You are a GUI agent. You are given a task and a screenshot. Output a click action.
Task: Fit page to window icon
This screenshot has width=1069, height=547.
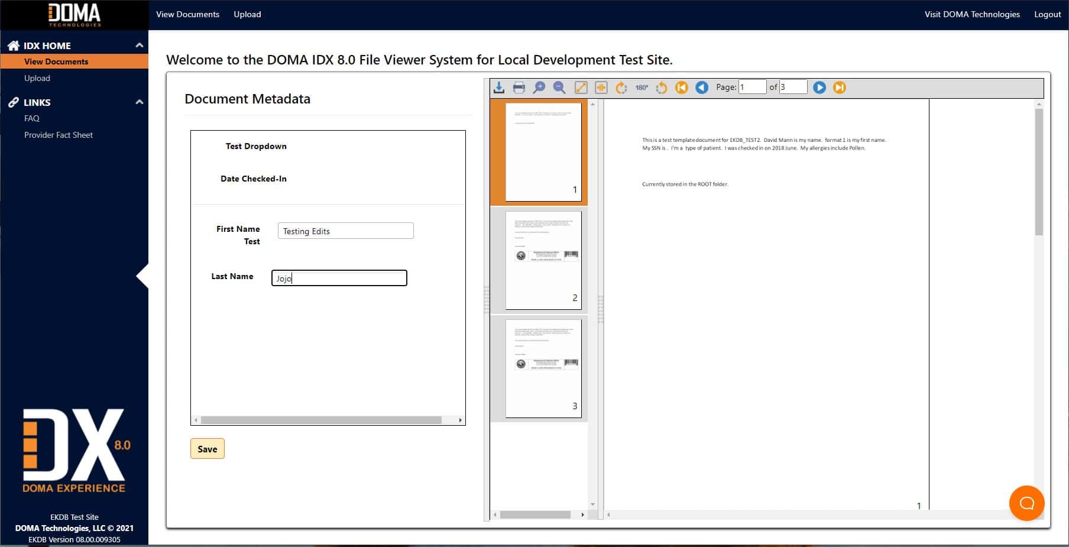click(581, 88)
